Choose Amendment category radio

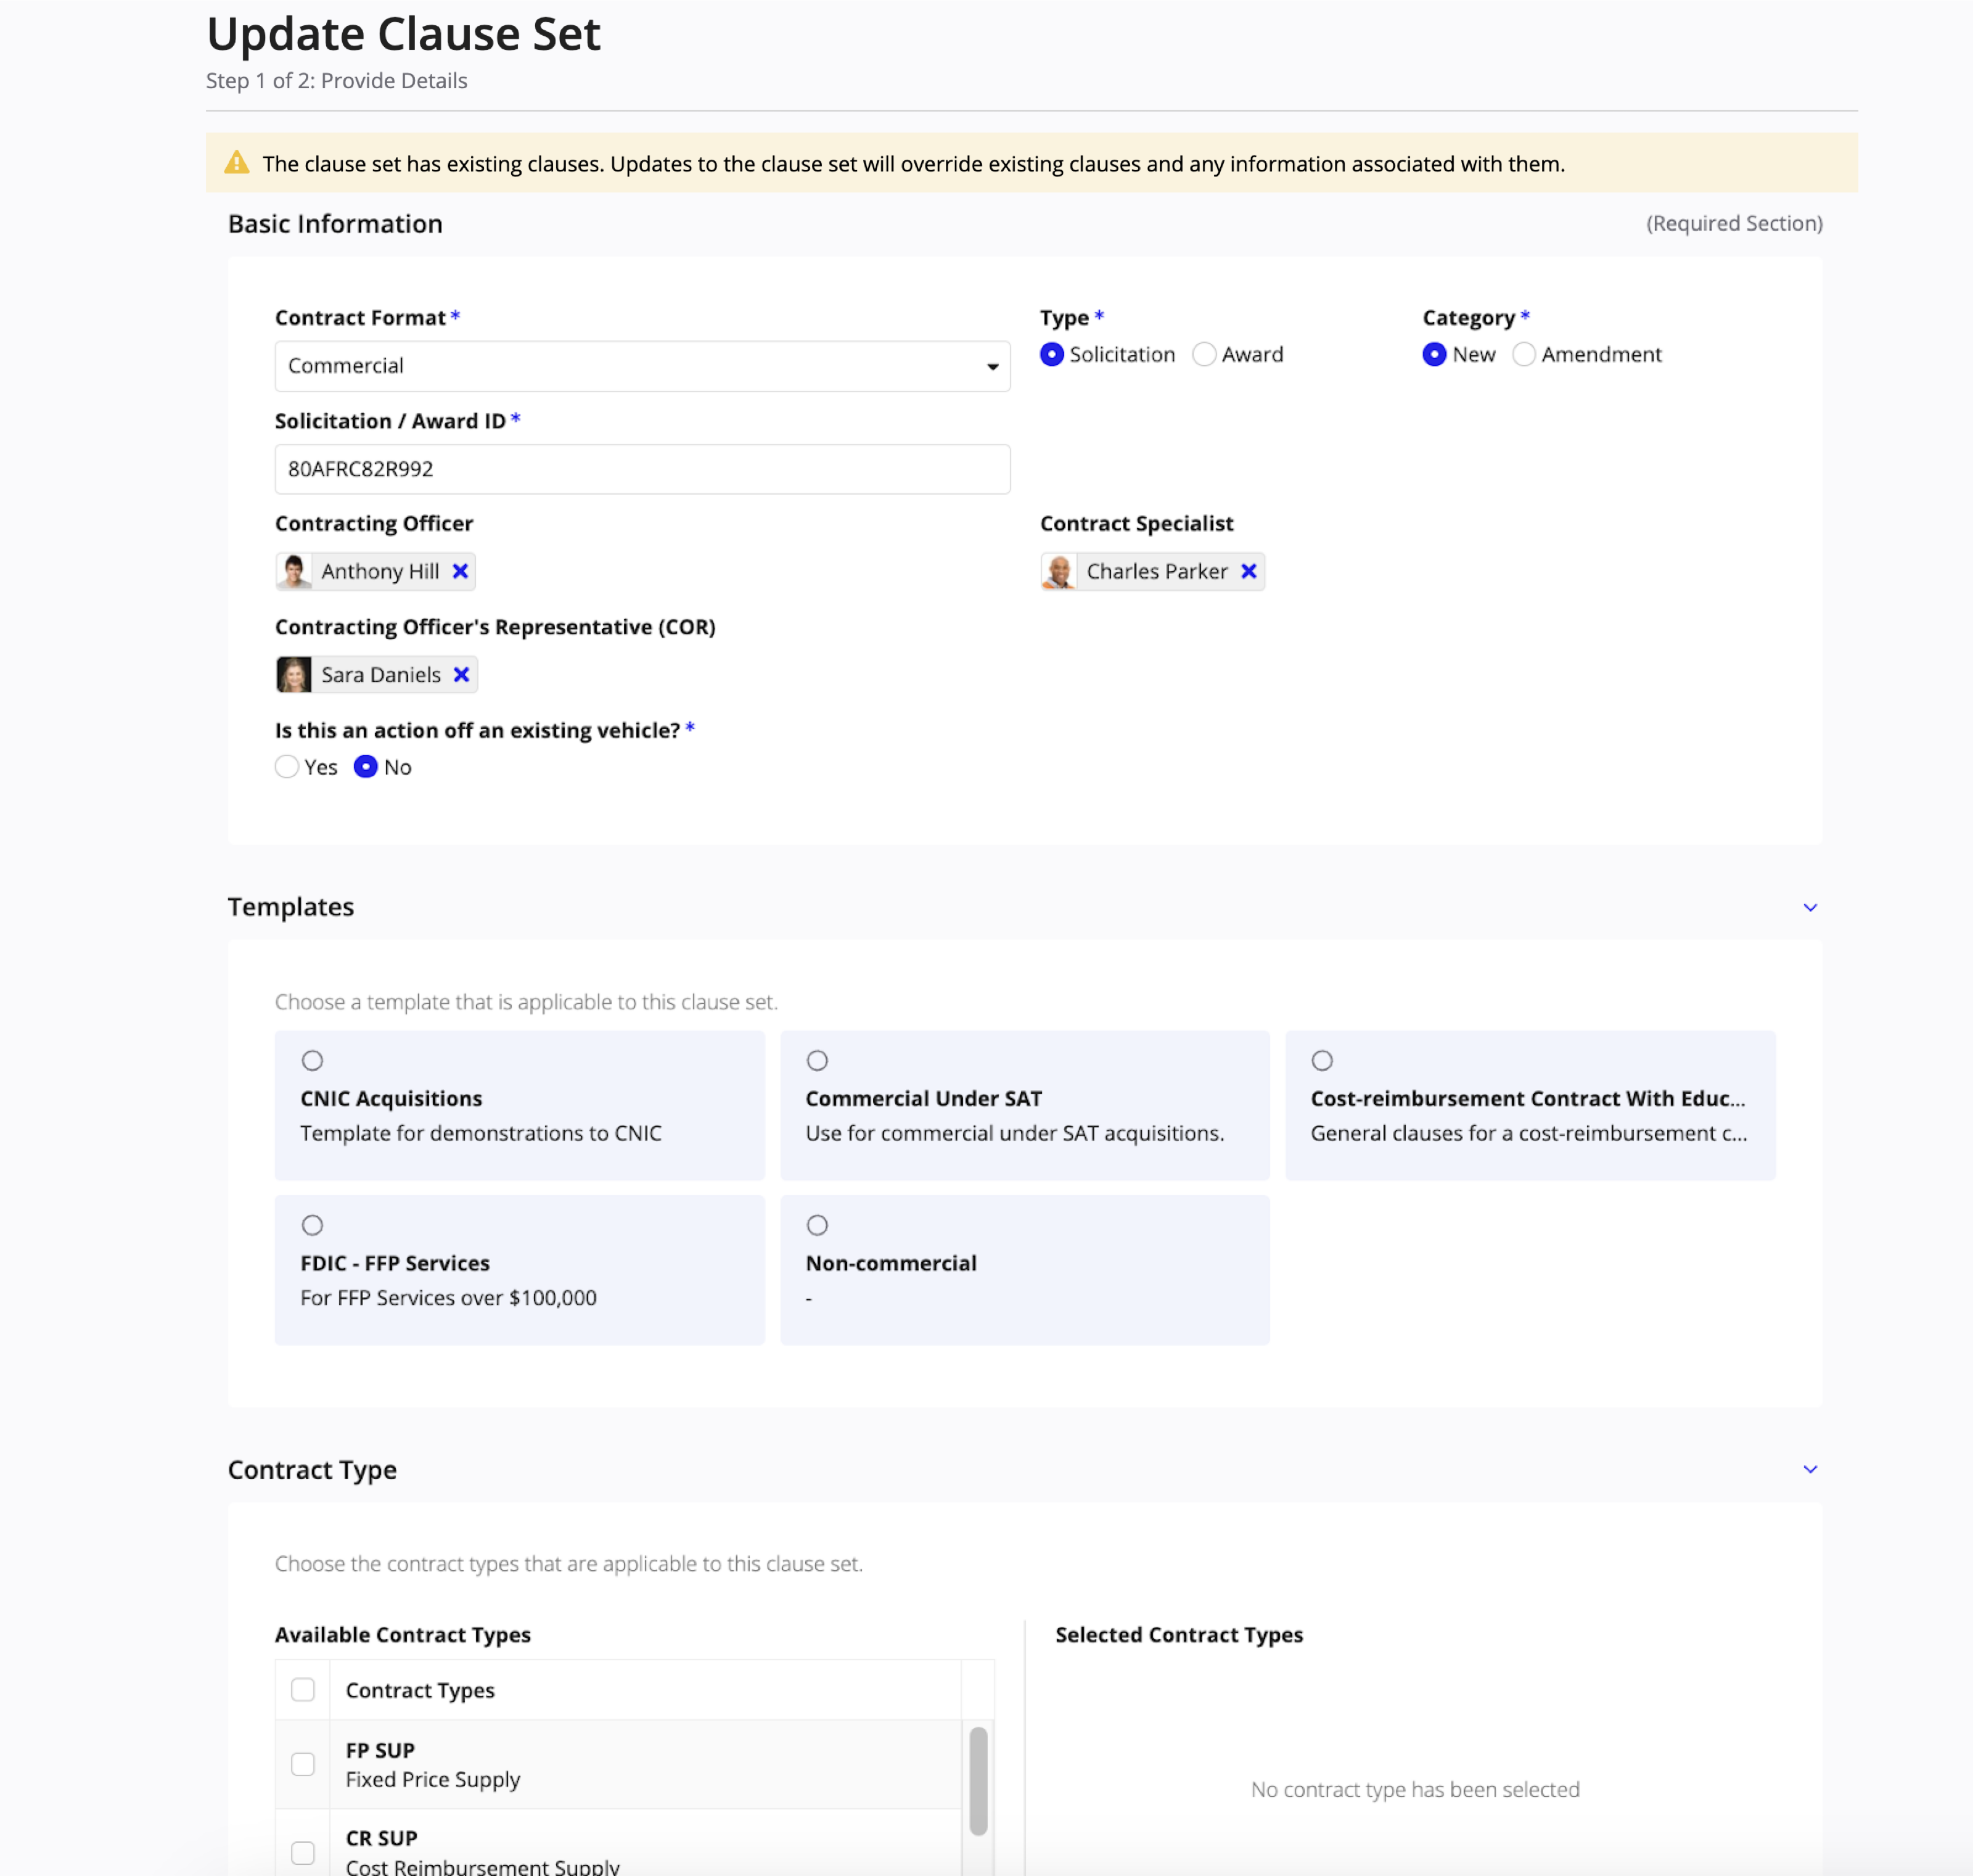point(1523,354)
